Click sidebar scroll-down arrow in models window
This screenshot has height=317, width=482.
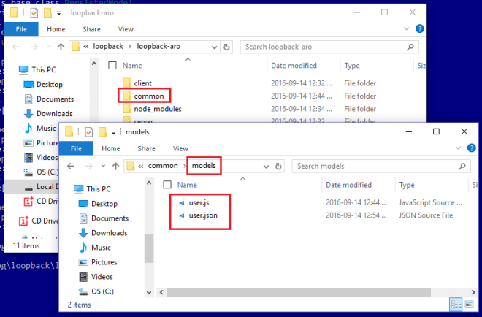[x=149, y=292]
